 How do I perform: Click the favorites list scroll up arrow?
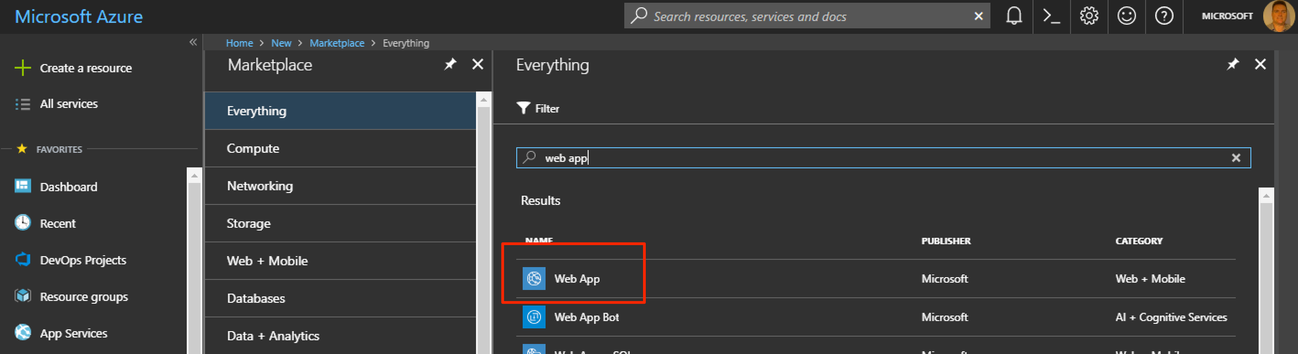(194, 176)
